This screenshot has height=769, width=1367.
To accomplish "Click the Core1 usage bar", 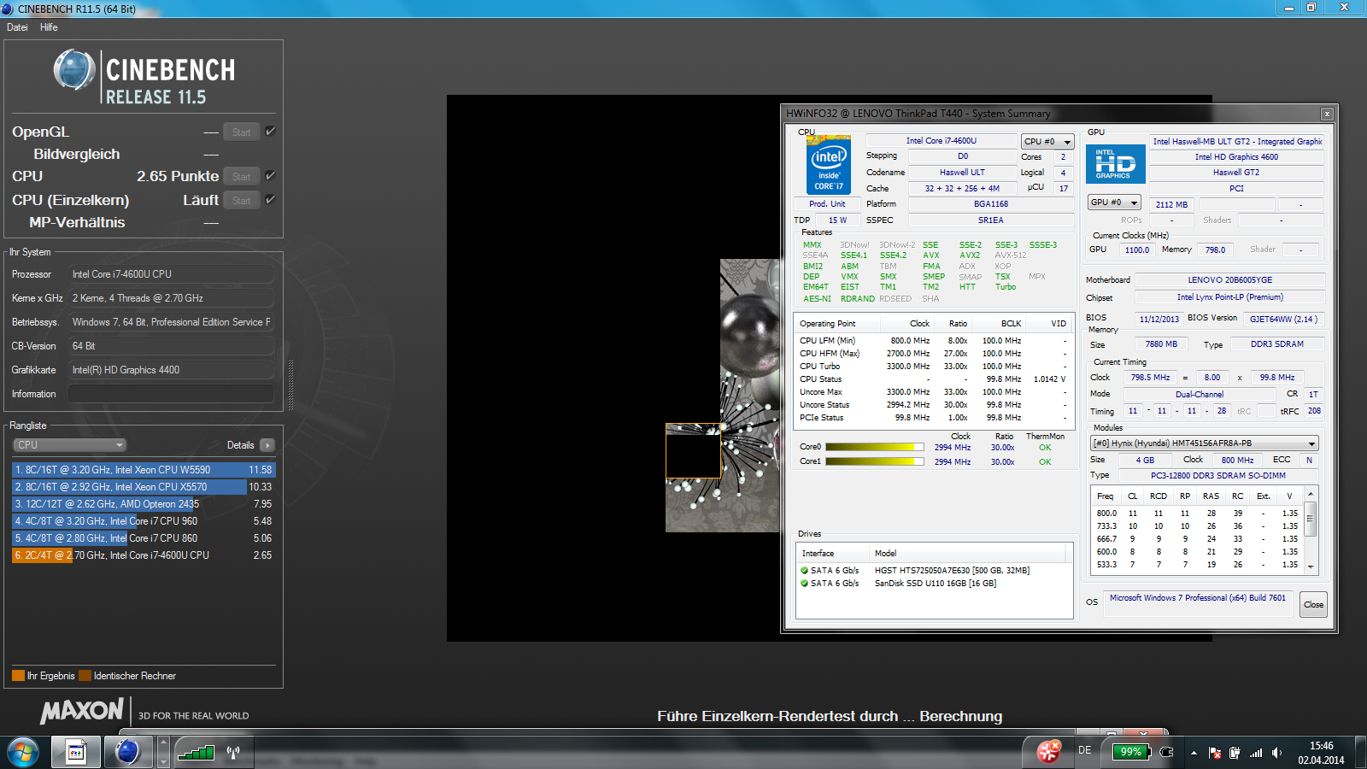I will click(875, 461).
